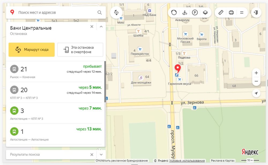Viewport: 268px width, 165px height.
Task: Toggle street panoramas mode
Action: (x=184, y=12)
